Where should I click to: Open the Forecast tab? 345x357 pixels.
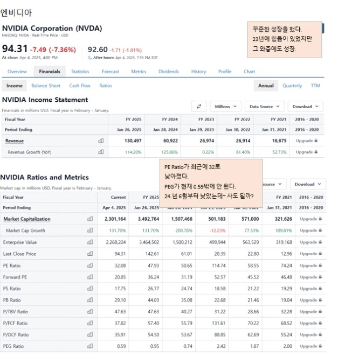click(x=111, y=72)
